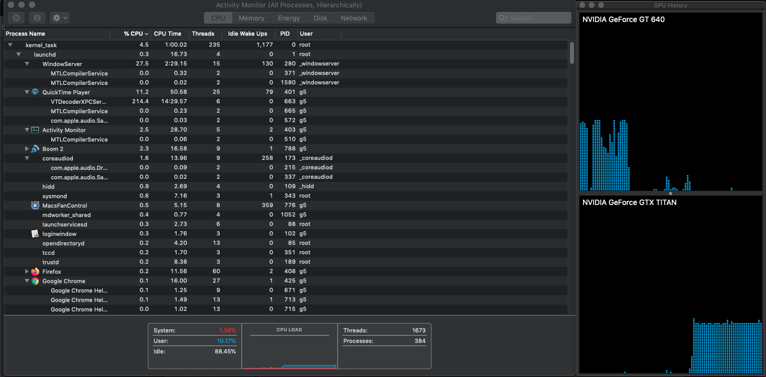Select the opendirectoryd process row
The height and width of the screenshot is (377, 766).
click(x=286, y=243)
